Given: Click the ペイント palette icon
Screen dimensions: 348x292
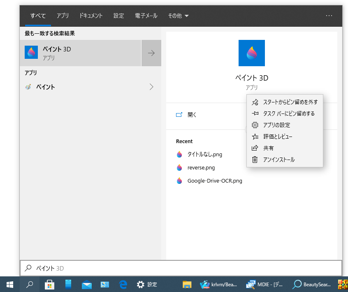Looking at the screenshot, I should tap(28, 87).
